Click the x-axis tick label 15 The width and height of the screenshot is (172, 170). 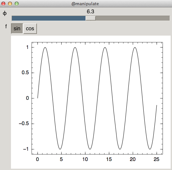[x=109, y=159]
